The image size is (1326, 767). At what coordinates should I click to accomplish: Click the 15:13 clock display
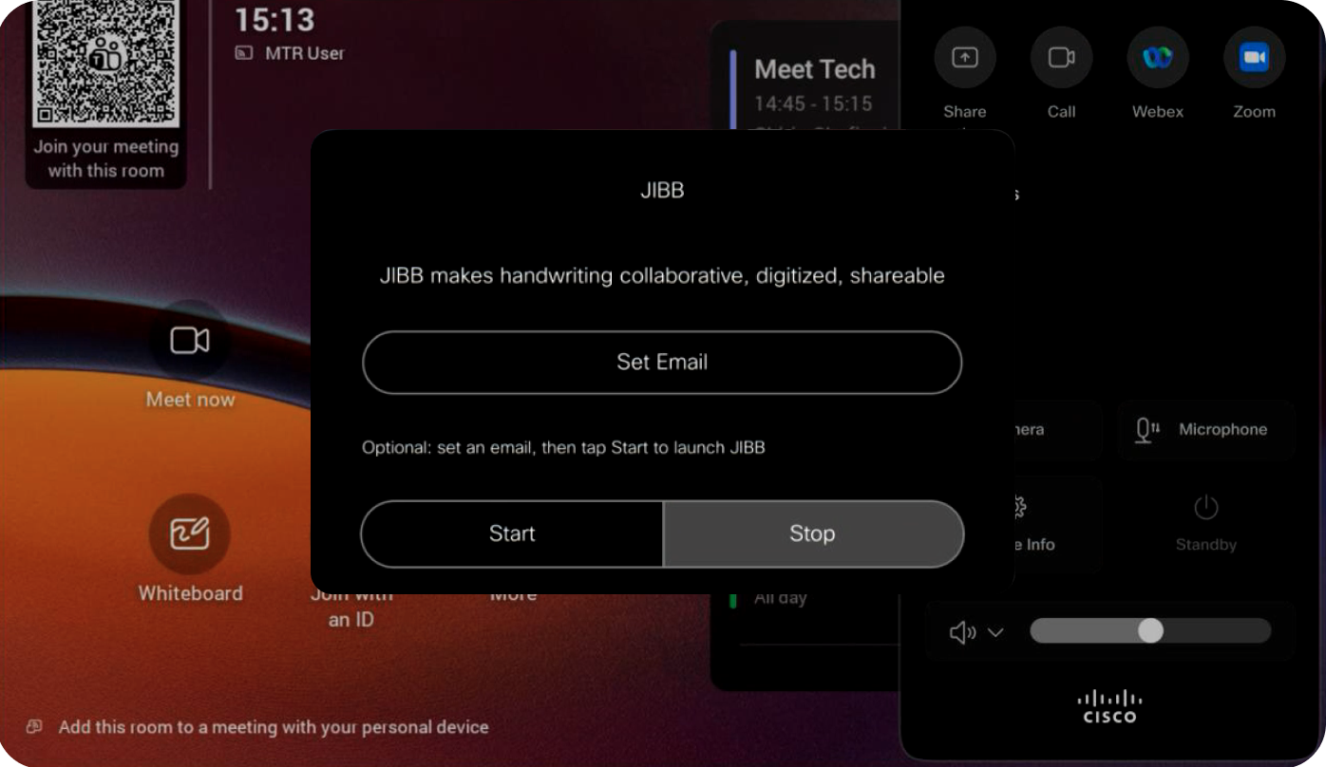click(275, 20)
